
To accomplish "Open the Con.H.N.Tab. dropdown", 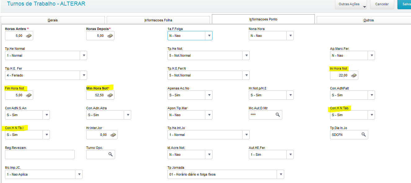I will [x=352, y=115].
